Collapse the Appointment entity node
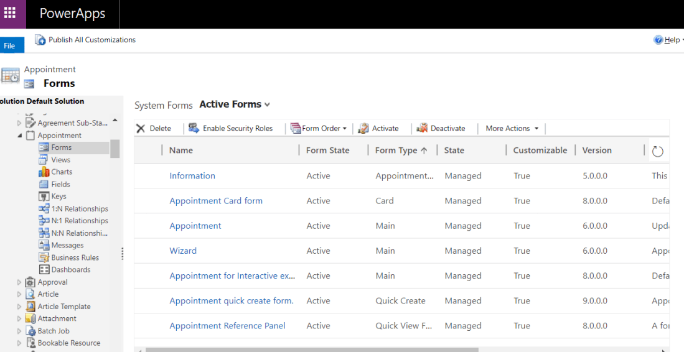Screen dimensions: 684x352 [x=19, y=136]
